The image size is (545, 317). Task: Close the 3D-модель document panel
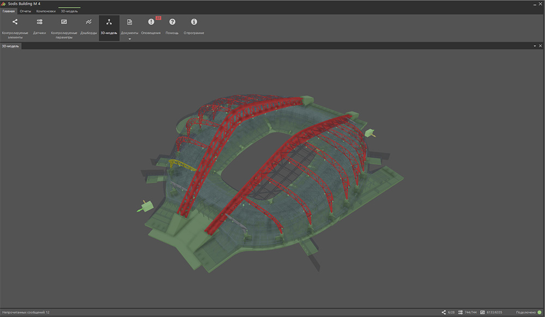(540, 46)
